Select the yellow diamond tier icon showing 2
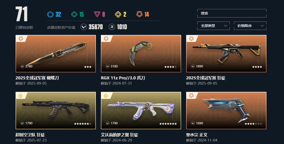The height and width of the screenshot is (144, 284). (118, 14)
